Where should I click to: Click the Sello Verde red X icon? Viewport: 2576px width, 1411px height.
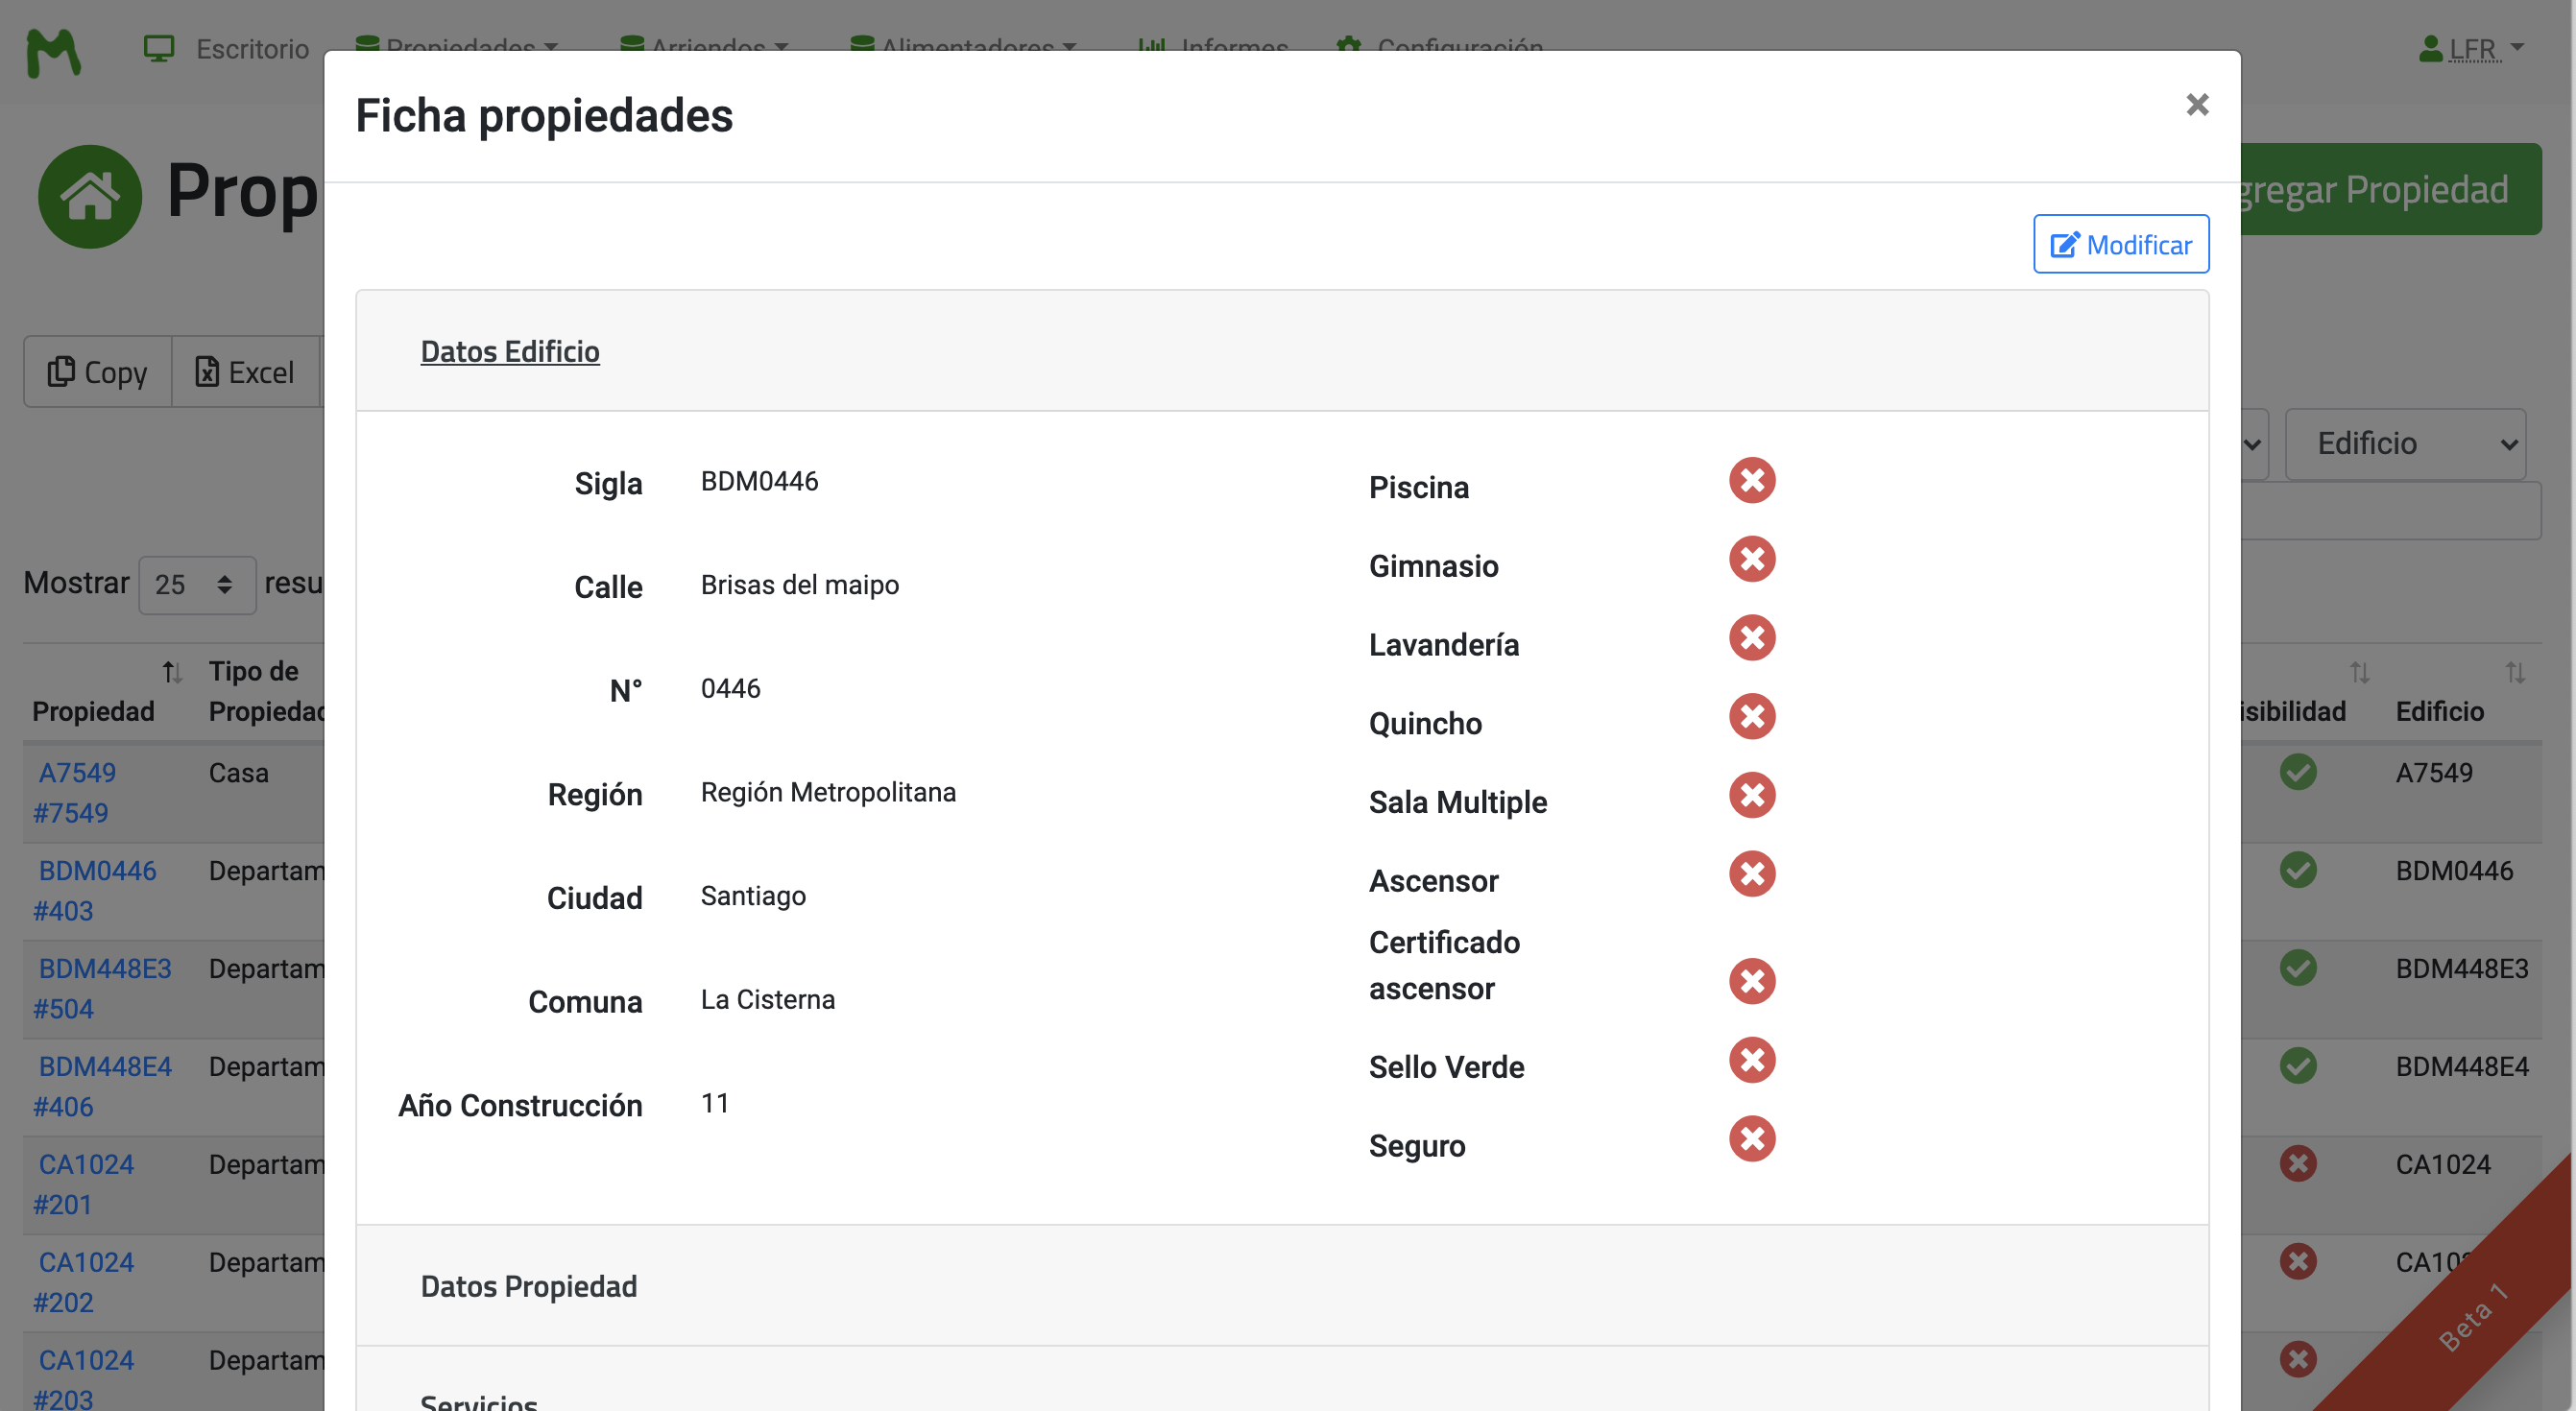coord(1751,1061)
